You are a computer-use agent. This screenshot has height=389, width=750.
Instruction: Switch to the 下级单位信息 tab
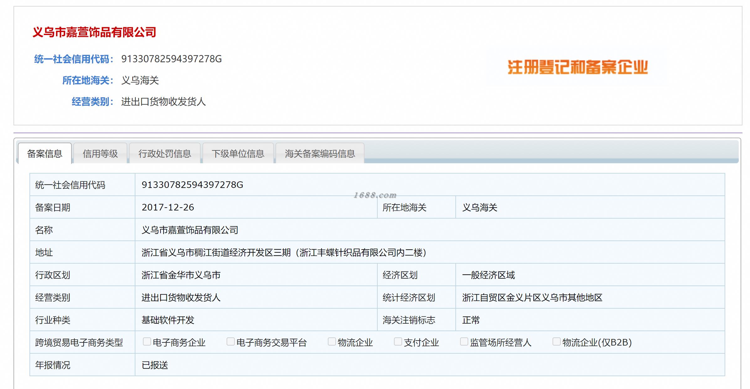pyautogui.click(x=238, y=154)
